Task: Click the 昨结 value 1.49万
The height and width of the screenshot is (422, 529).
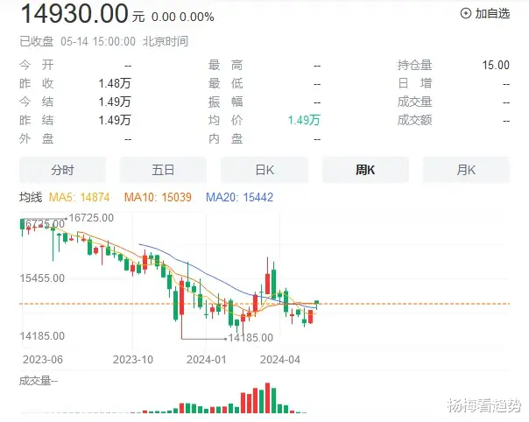Action: click(115, 120)
